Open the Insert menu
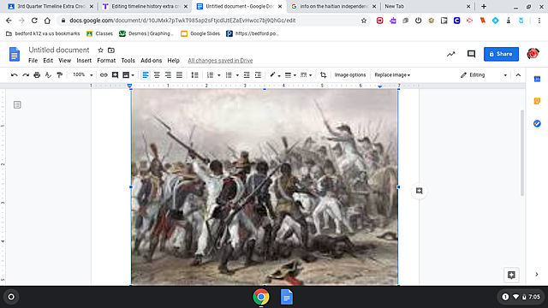548x308 pixels. tap(84, 61)
